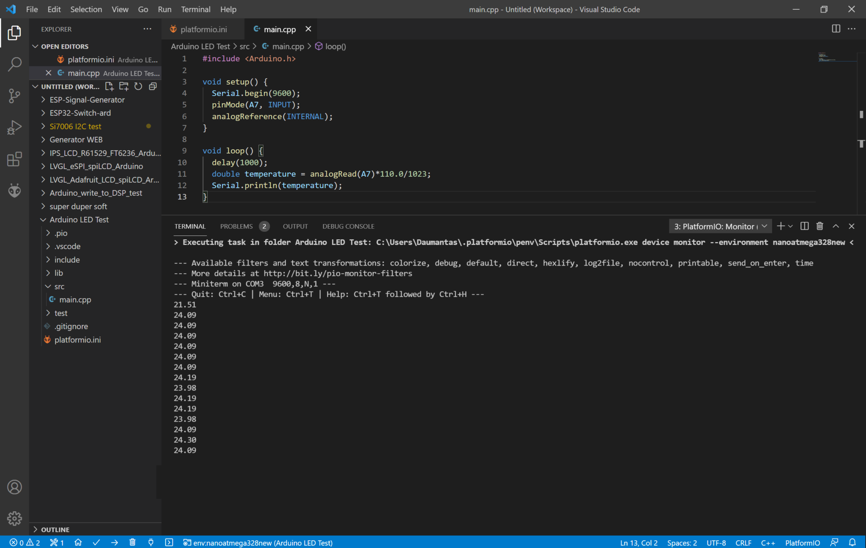The width and height of the screenshot is (866, 548).
Task: Click env:nanoatmega328new environment switcher
Action: [x=258, y=543]
